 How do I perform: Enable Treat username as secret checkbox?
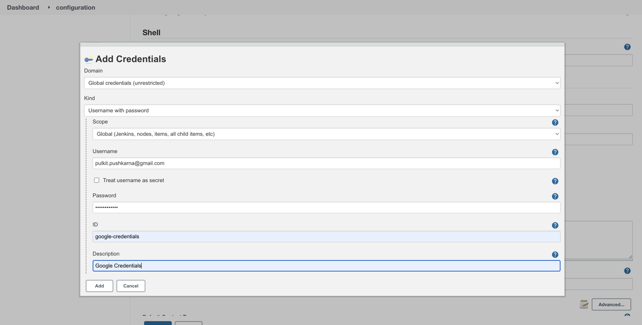coord(97,180)
